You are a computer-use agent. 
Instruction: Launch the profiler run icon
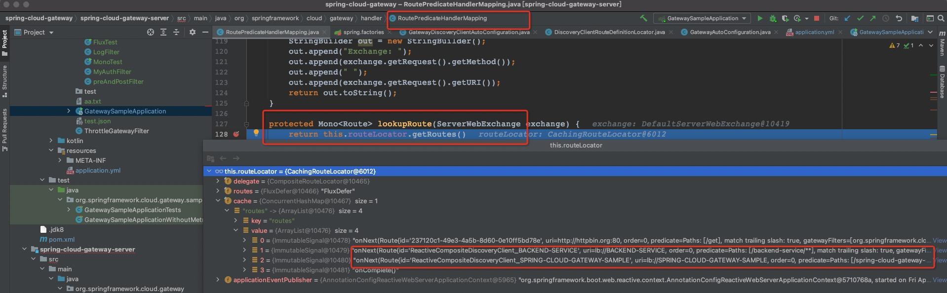click(797, 18)
